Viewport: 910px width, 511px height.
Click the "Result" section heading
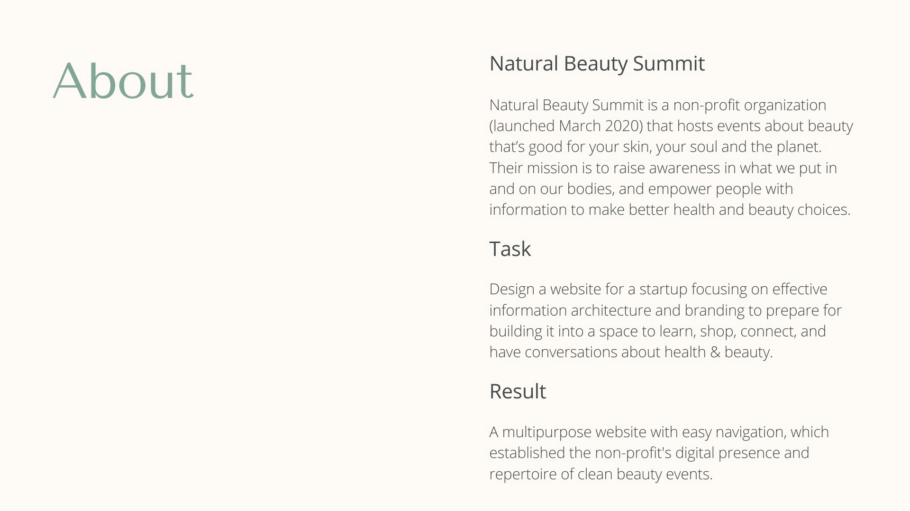click(518, 392)
